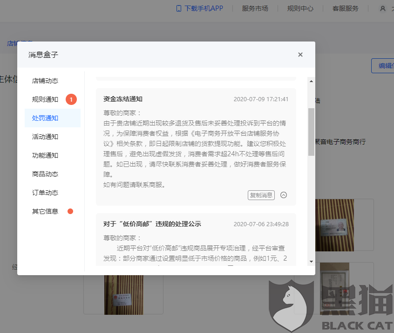Screen dimensions: 394x333
Task: Open the 下载手机APP link in the header
Action: point(204,8)
